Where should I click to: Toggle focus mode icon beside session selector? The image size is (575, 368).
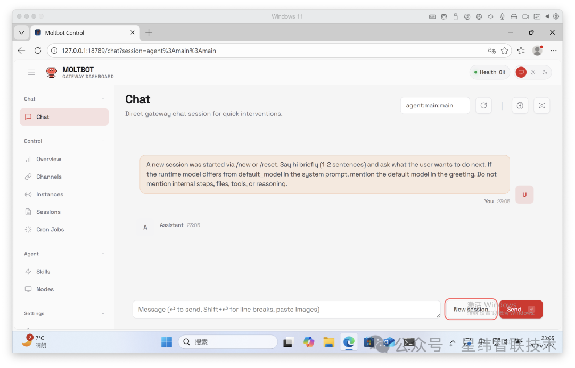[x=541, y=105]
